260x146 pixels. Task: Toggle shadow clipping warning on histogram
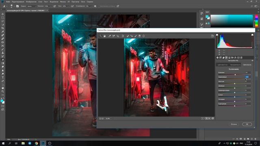pyautogui.click(x=217, y=34)
